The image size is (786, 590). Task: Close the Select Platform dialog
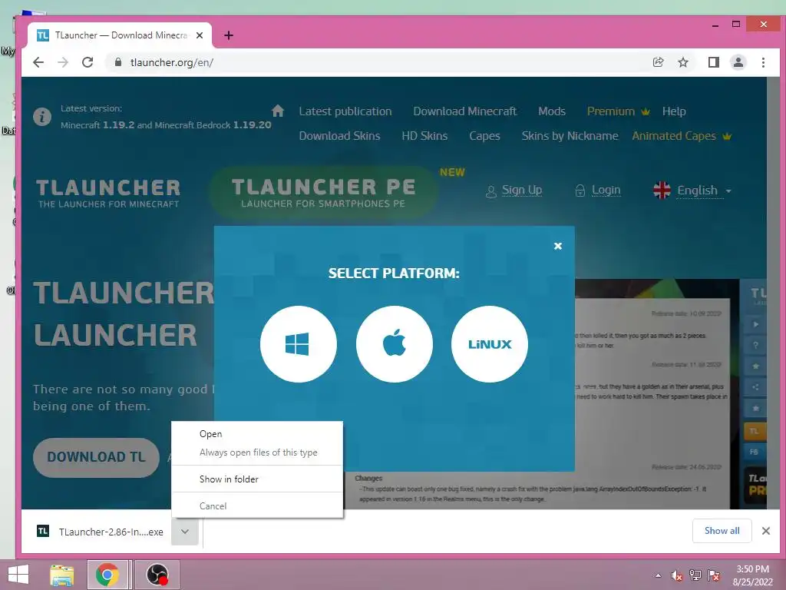pos(558,246)
